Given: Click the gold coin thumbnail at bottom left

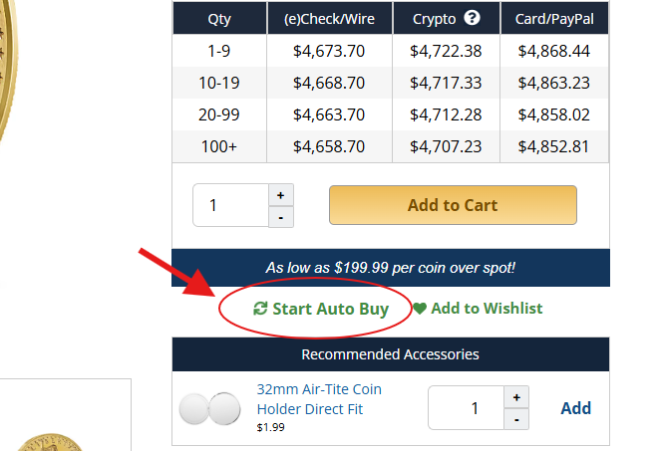Looking at the screenshot, I should pos(51,442).
